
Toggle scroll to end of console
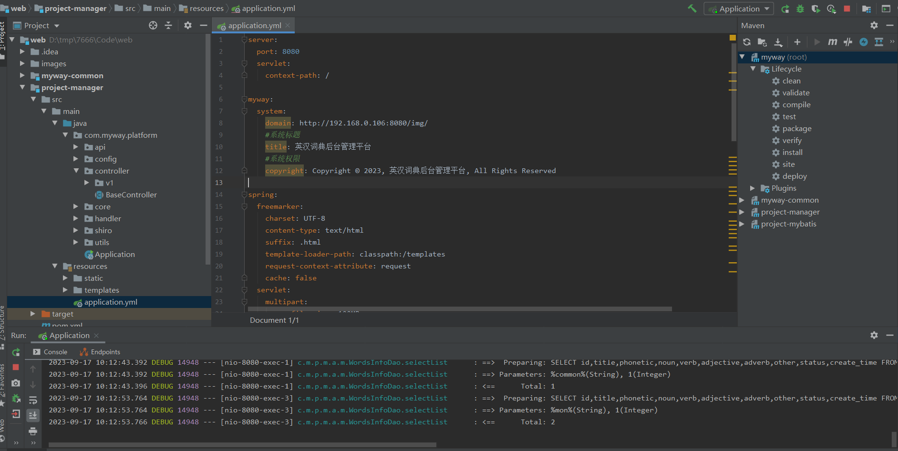(x=33, y=415)
